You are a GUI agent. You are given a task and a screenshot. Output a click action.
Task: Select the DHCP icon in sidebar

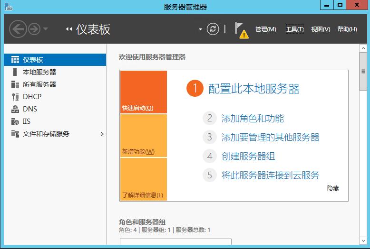click(x=15, y=97)
